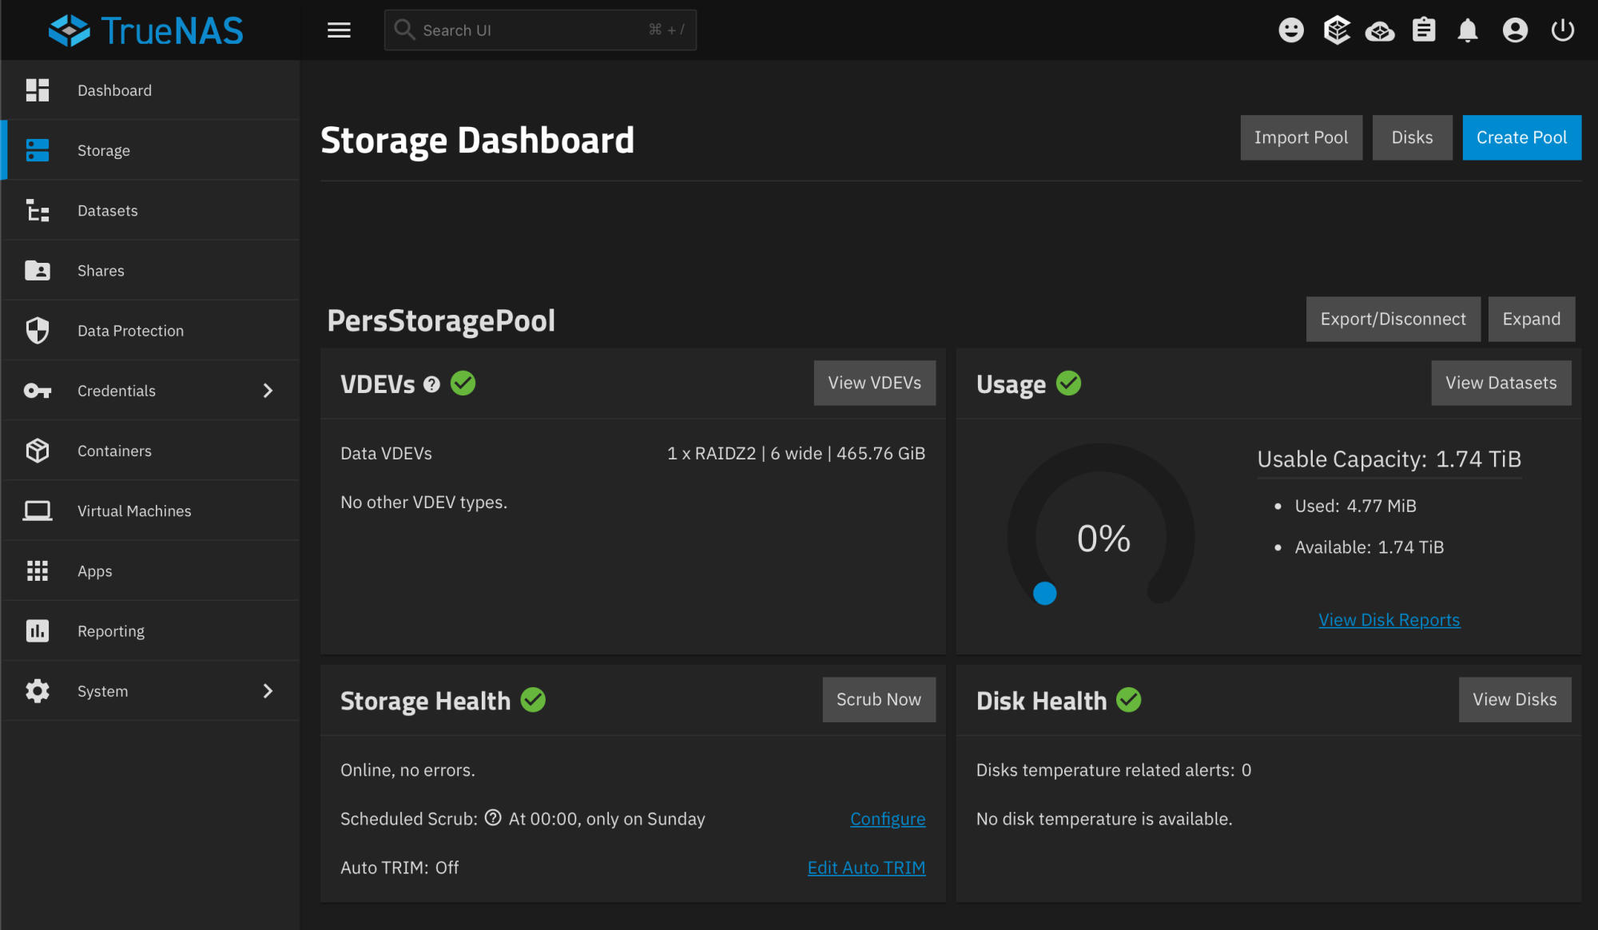Click the feedback smiley face icon
The height and width of the screenshot is (930, 1598).
point(1291,30)
